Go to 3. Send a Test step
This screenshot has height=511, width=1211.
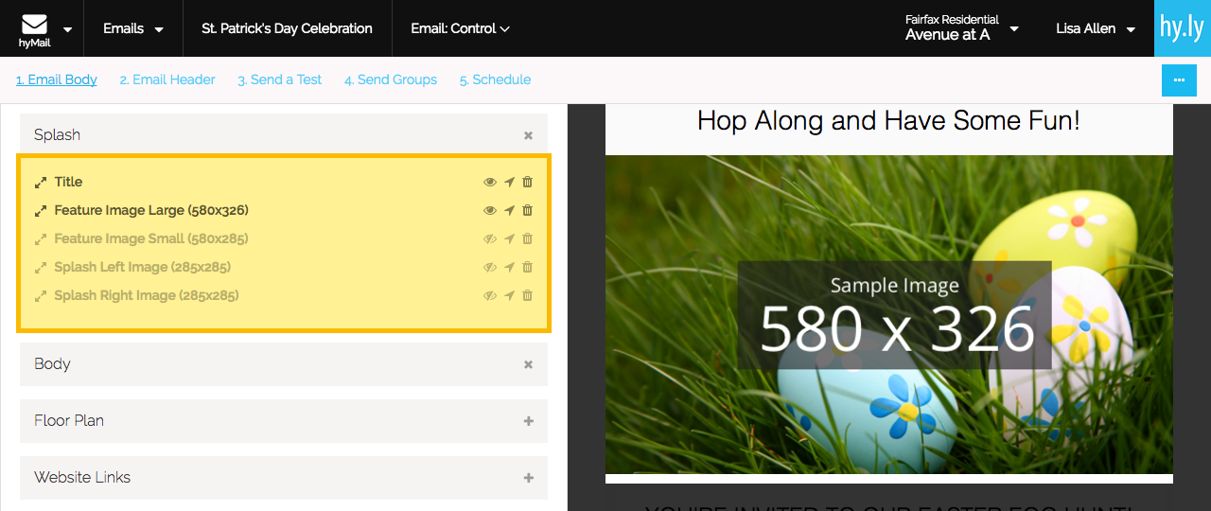pos(280,79)
